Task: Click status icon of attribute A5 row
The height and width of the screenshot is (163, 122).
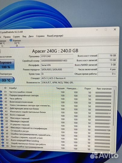Action: (2, 118)
